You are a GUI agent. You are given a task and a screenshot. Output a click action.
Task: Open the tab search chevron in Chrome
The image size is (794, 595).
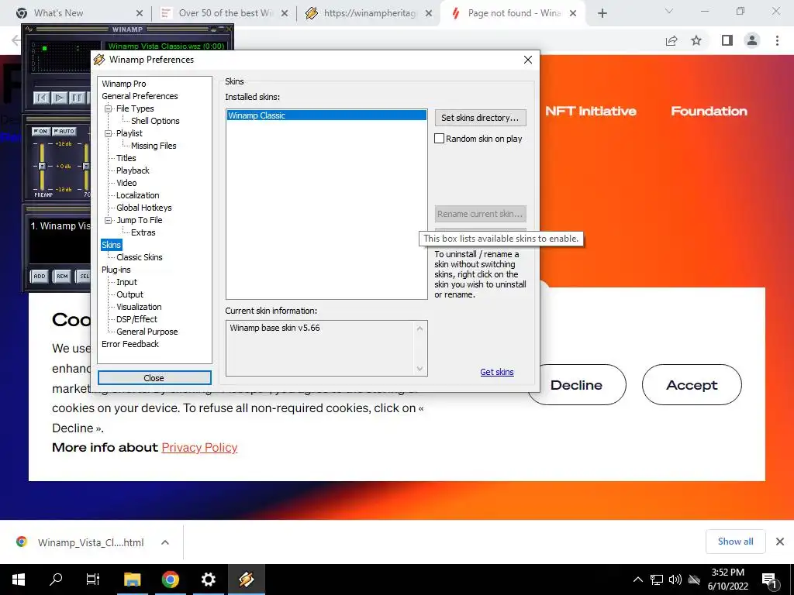click(x=669, y=11)
